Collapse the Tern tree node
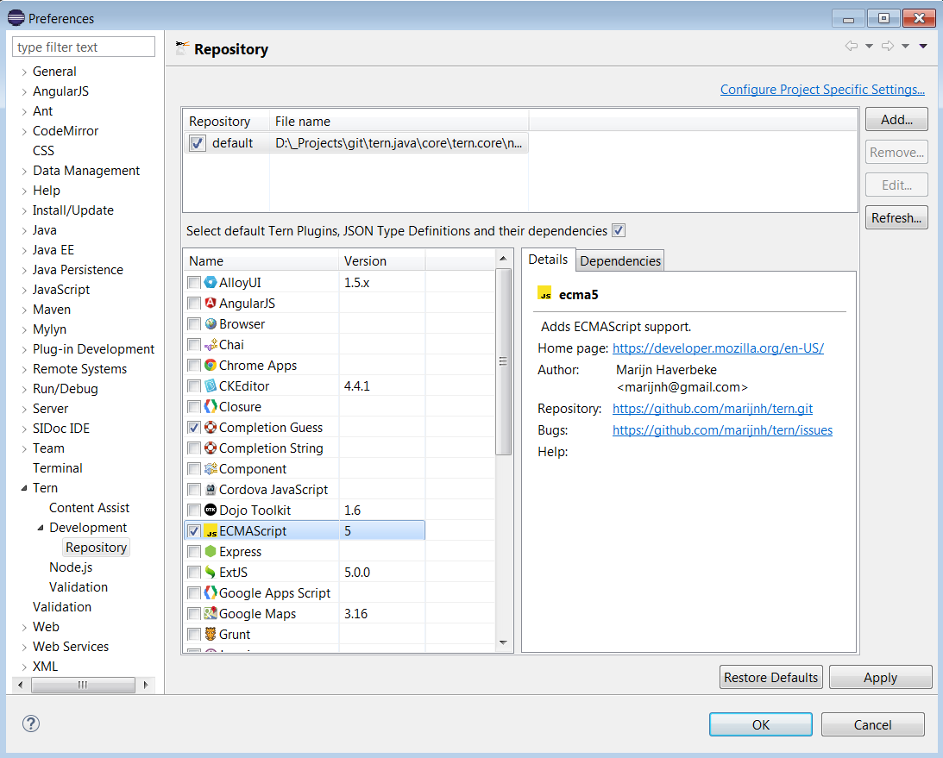Screen dimensions: 943x758 coord(24,488)
